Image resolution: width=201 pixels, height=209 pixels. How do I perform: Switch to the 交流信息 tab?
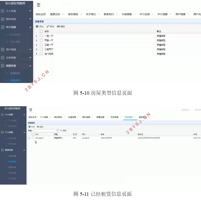tap(114, 117)
